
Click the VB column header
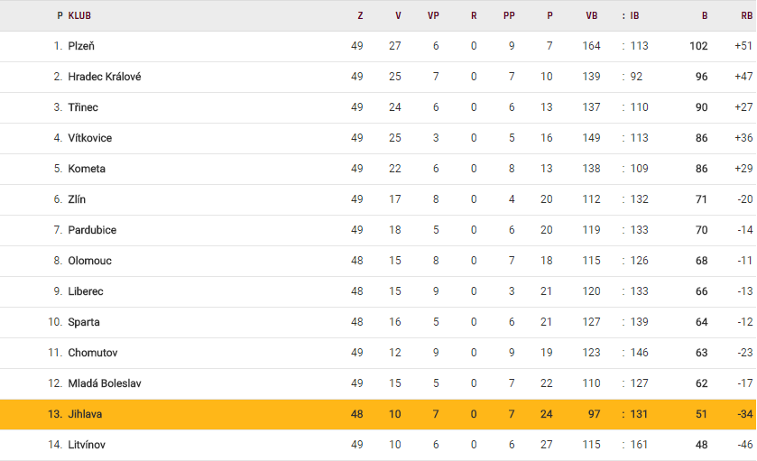(x=592, y=15)
